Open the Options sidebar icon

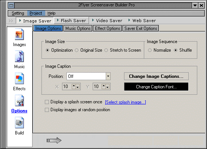(x=19, y=101)
